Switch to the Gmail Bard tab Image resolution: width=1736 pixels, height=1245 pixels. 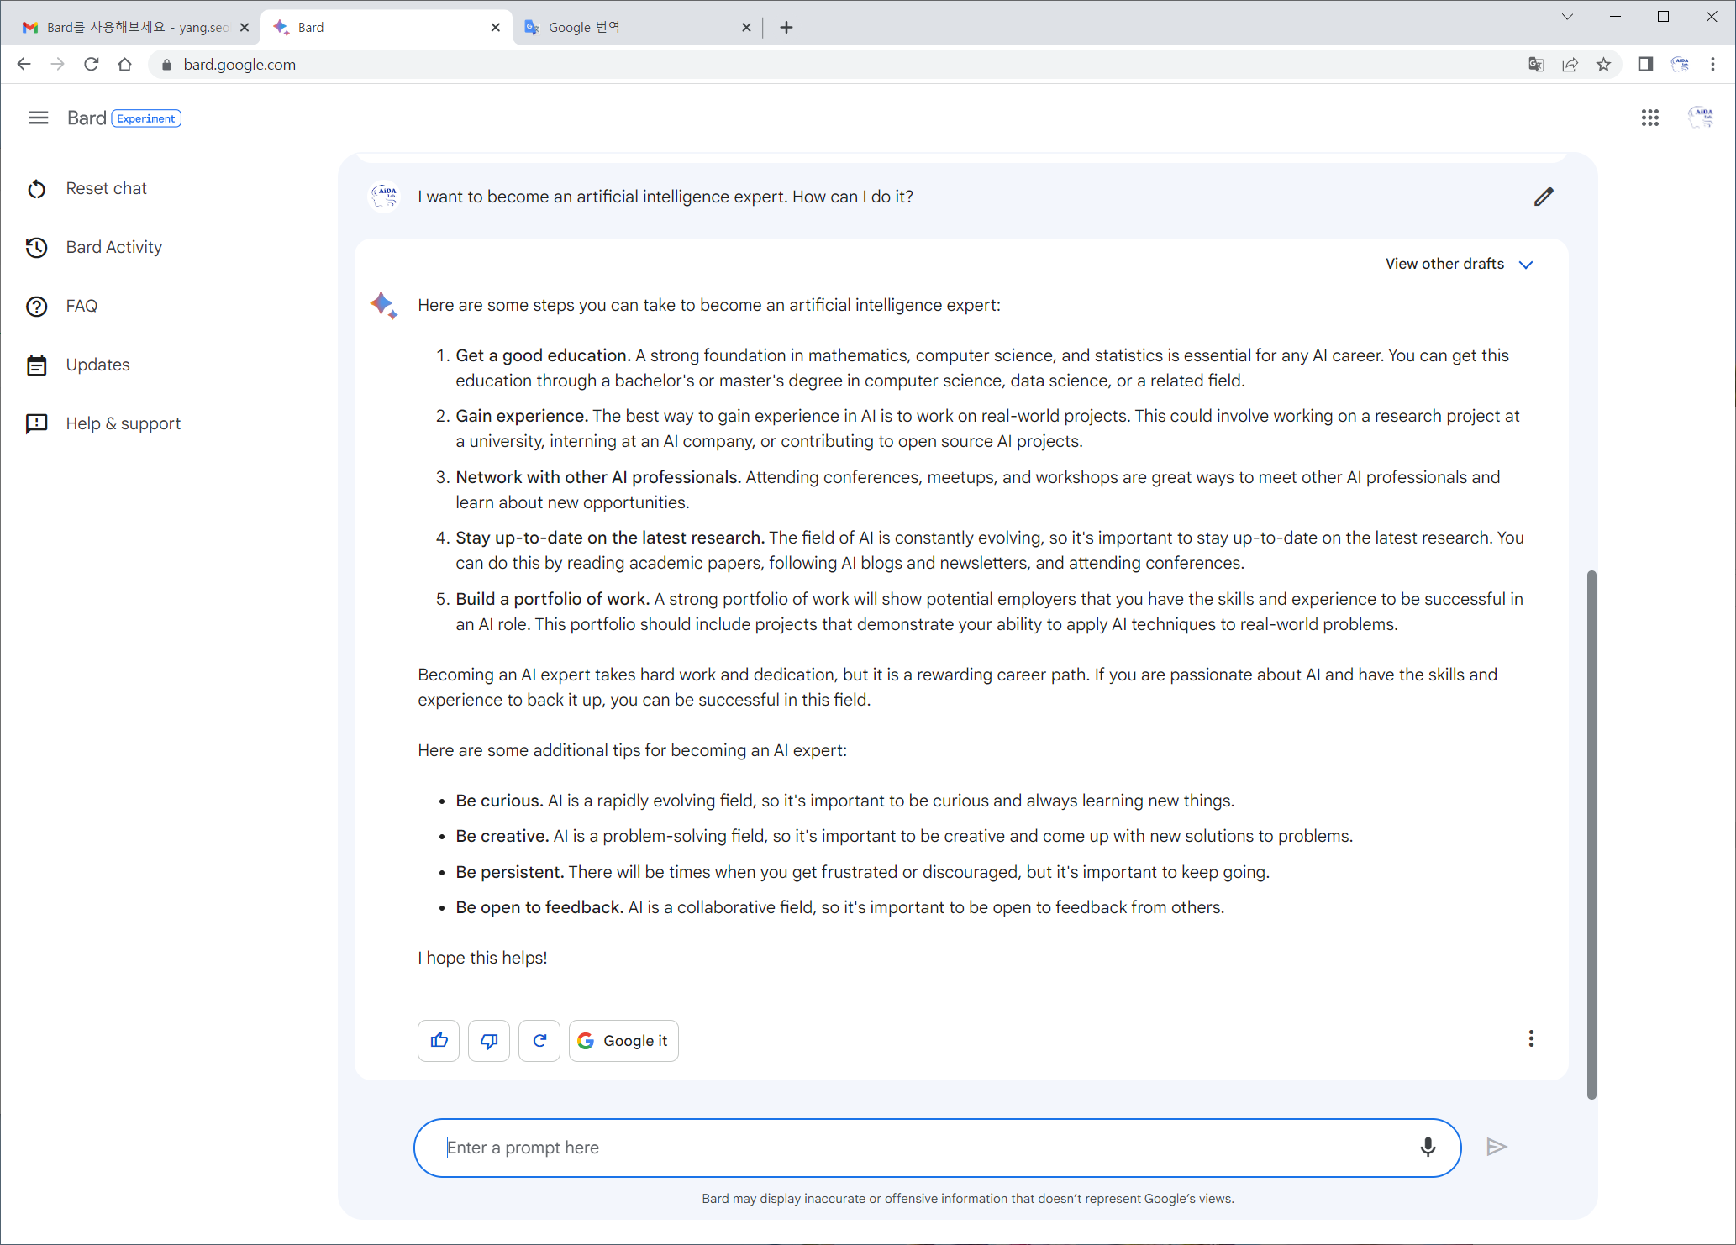pos(134,27)
